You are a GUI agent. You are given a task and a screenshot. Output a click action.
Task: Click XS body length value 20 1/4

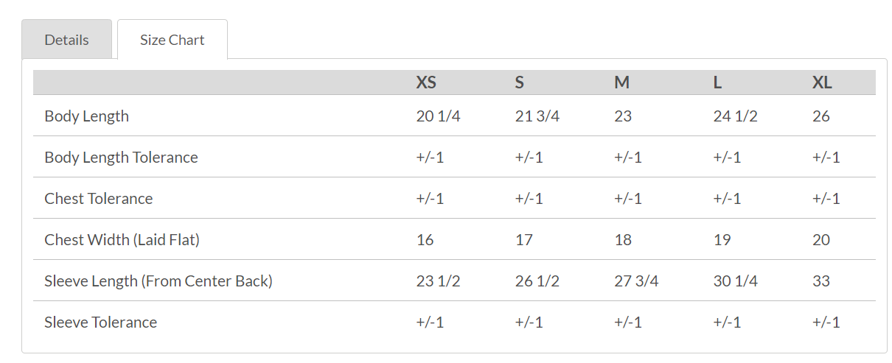click(438, 116)
